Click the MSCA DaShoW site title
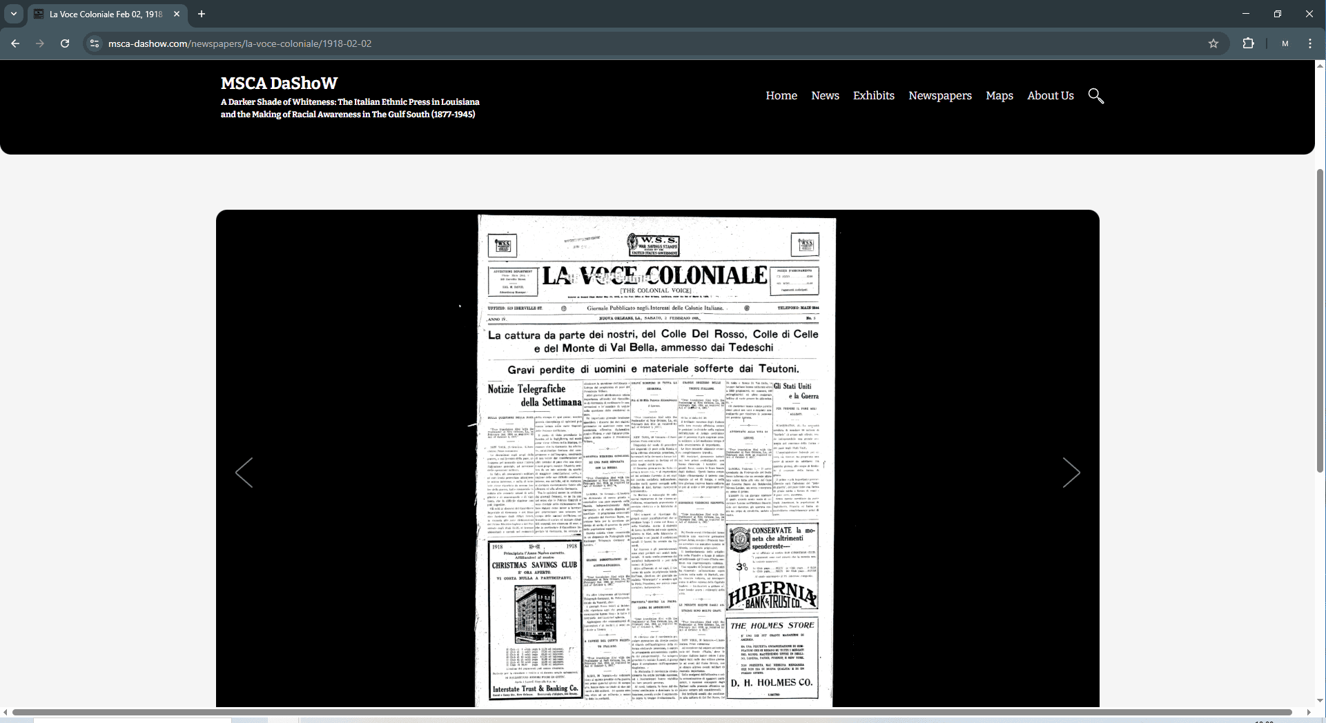 (x=279, y=83)
